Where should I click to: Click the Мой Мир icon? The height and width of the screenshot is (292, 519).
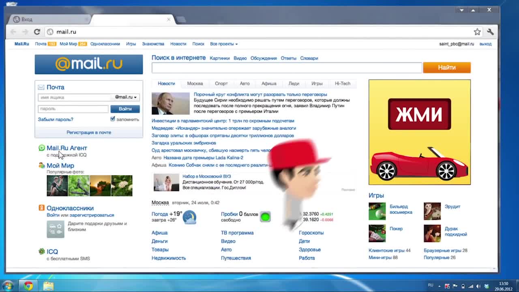click(41, 165)
